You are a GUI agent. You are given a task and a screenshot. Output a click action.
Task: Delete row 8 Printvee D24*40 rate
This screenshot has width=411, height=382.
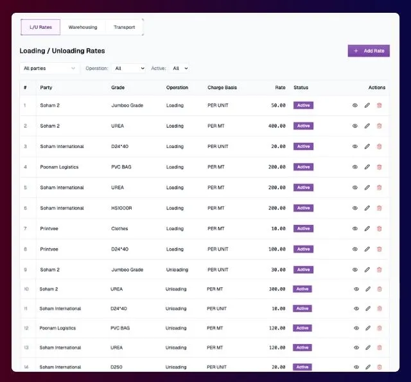point(379,249)
